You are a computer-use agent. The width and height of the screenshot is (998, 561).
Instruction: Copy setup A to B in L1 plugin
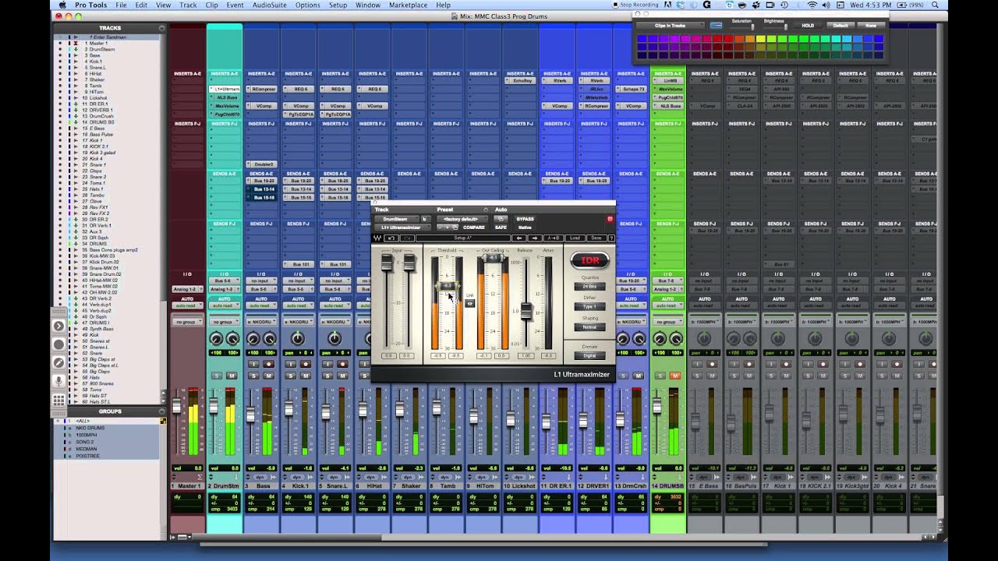554,238
